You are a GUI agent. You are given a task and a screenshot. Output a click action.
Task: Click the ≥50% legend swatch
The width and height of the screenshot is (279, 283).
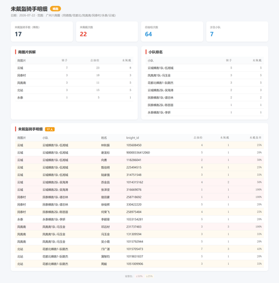pyautogui.click(x=139, y=276)
